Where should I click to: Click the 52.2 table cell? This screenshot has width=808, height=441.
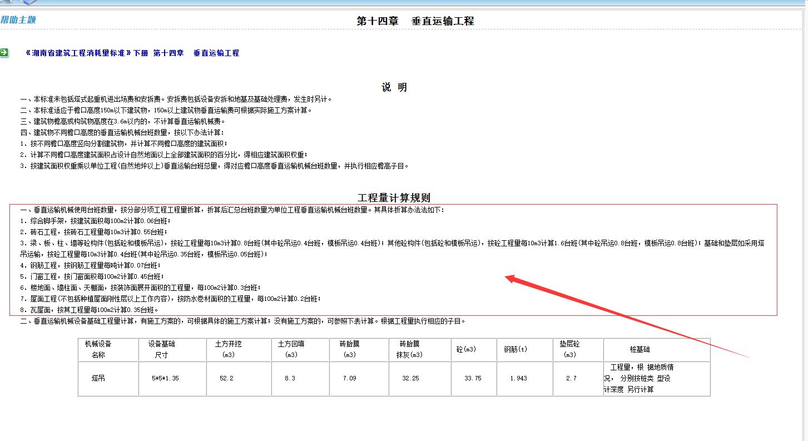click(x=239, y=378)
